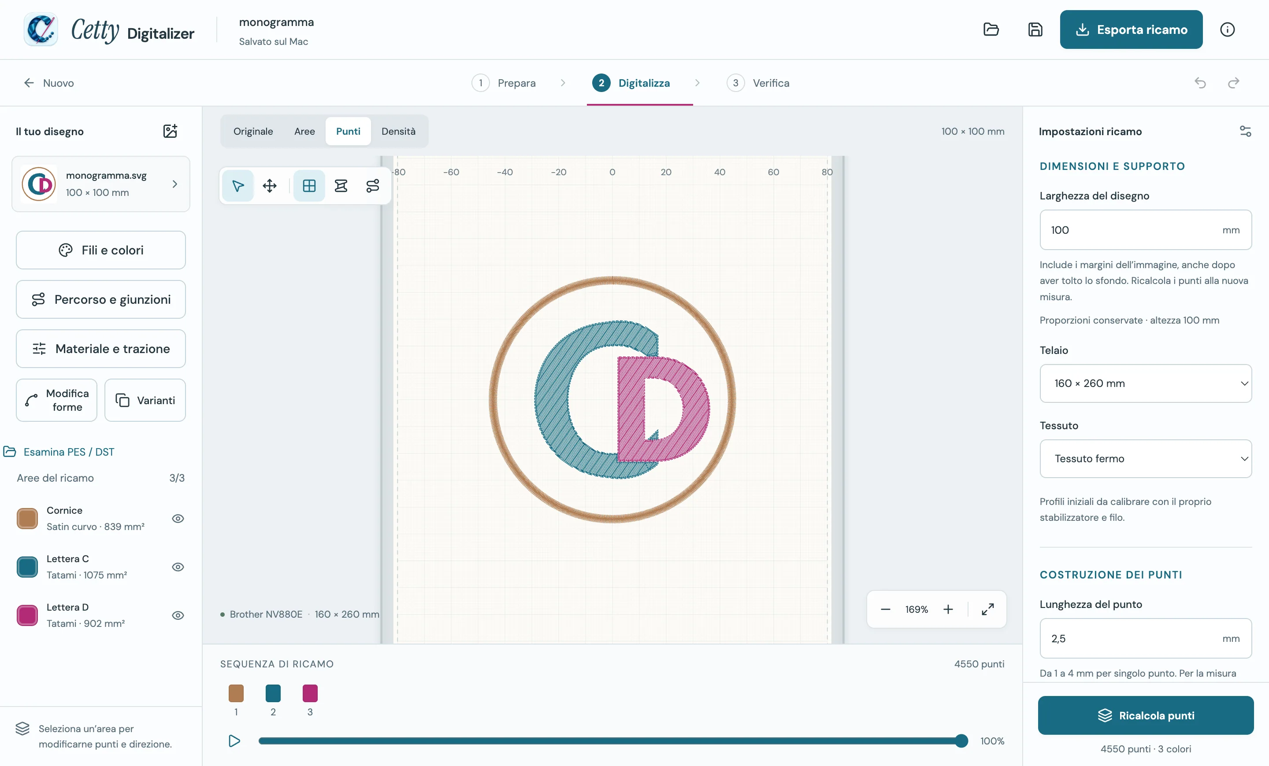
Task: Click the chevron after Prepara step
Action: (563, 83)
